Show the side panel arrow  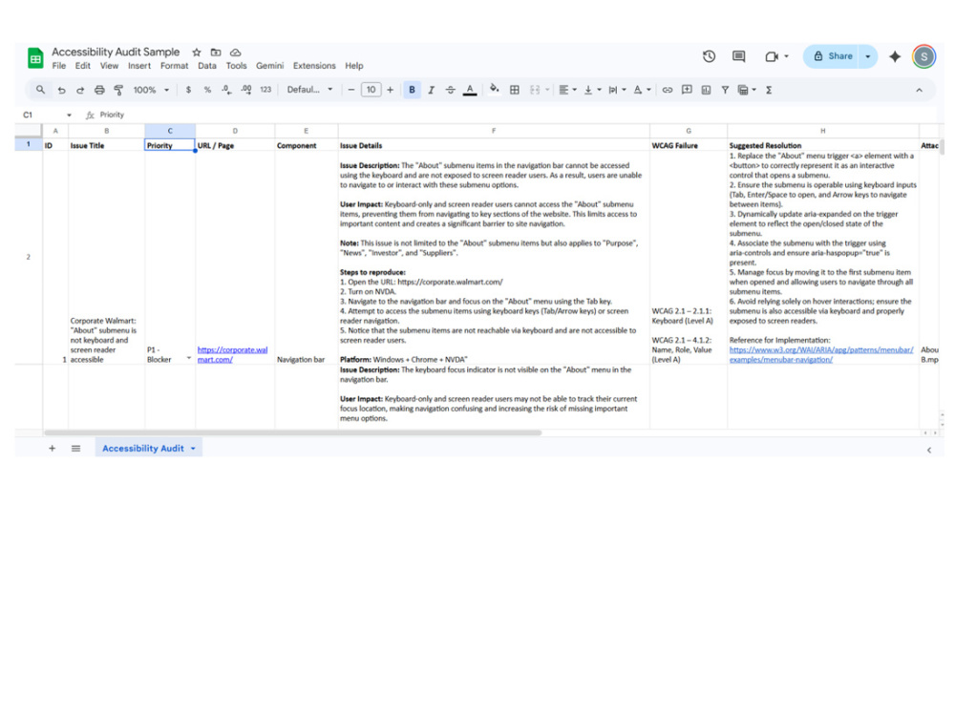pyautogui.click(x=929, y=450)
